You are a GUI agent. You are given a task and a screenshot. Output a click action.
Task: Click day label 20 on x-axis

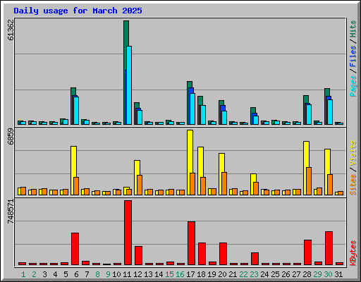click(x=222, y=274)
